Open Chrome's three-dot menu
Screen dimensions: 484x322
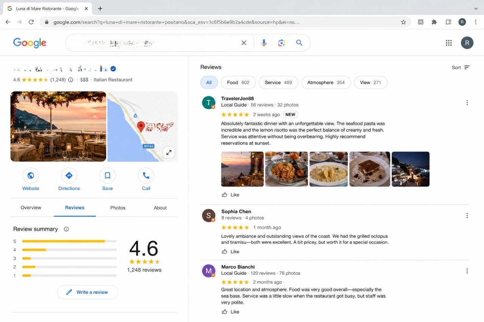point(475,22)
